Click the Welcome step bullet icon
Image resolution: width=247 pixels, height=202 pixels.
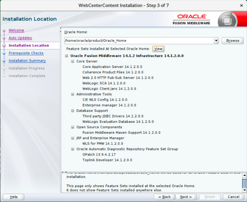pos(4,31)
